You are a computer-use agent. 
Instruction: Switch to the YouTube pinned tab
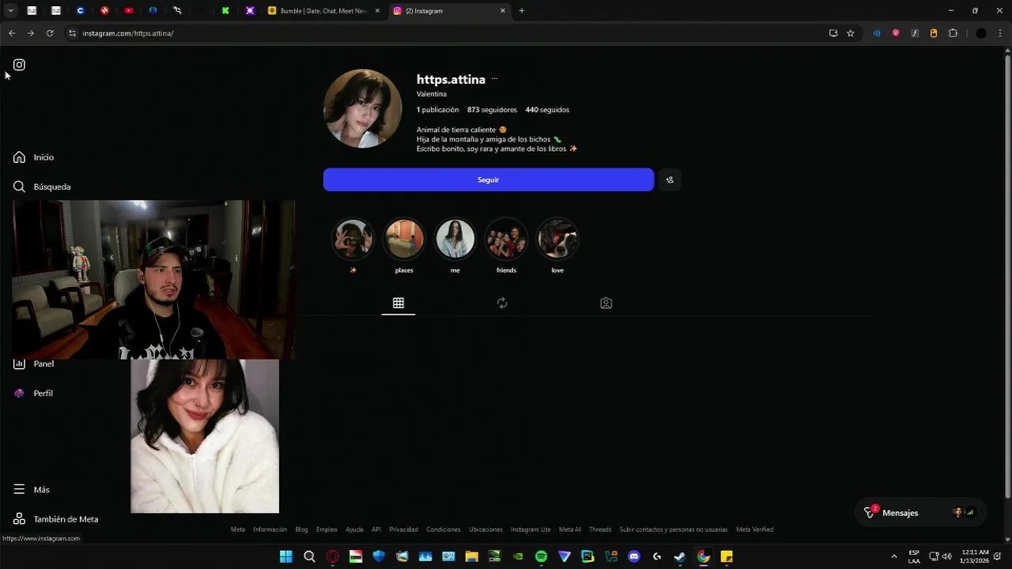(x=129, y=11)
